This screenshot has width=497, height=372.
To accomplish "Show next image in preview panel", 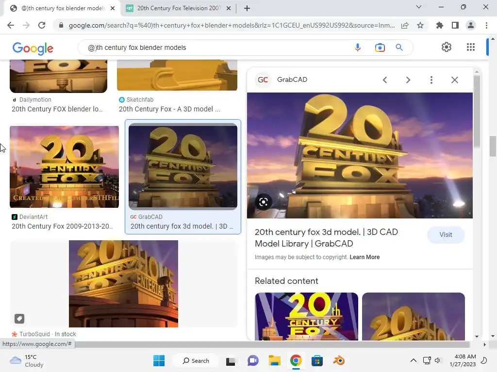I will point(408,80).
